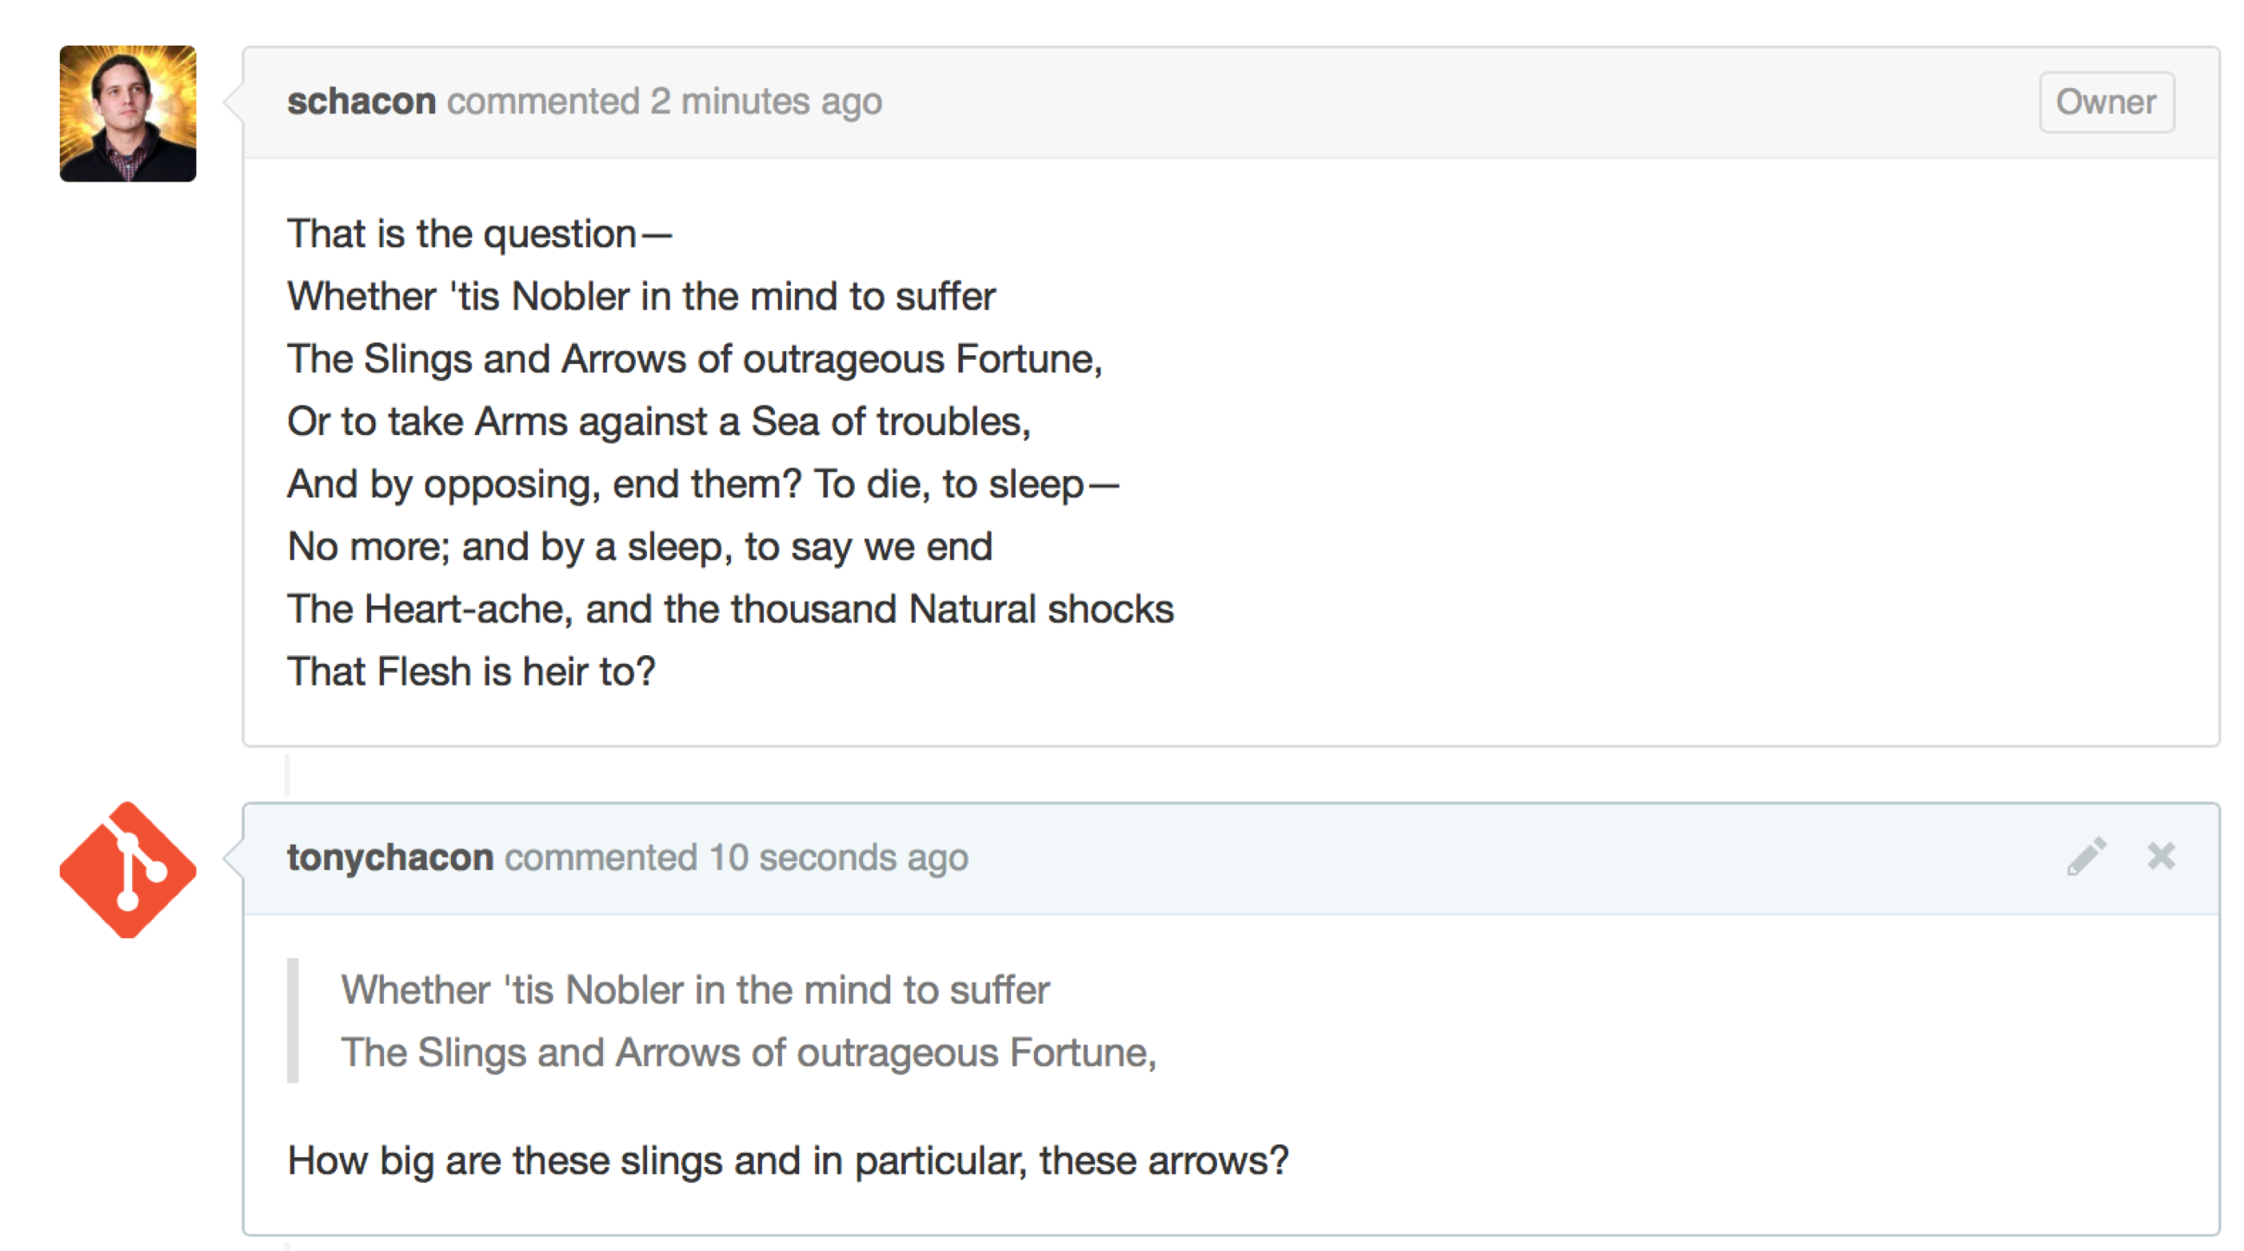The height and width of the screenshot is (1251, 2244).
Task: Open schacon's profile photo avatar
Action: (128, 114)
